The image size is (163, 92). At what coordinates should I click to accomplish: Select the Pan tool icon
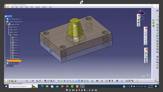64,81
